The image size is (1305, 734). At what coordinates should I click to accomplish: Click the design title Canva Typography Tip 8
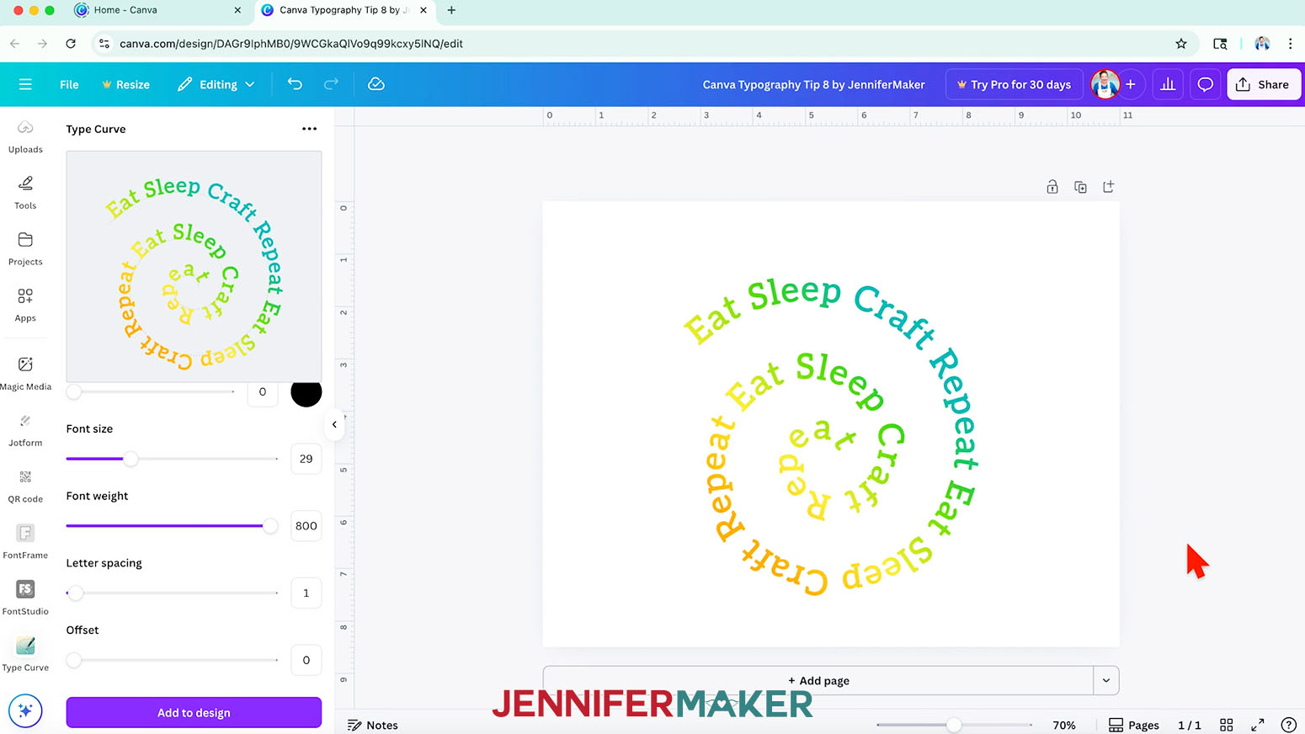click(x=813, y=84)
